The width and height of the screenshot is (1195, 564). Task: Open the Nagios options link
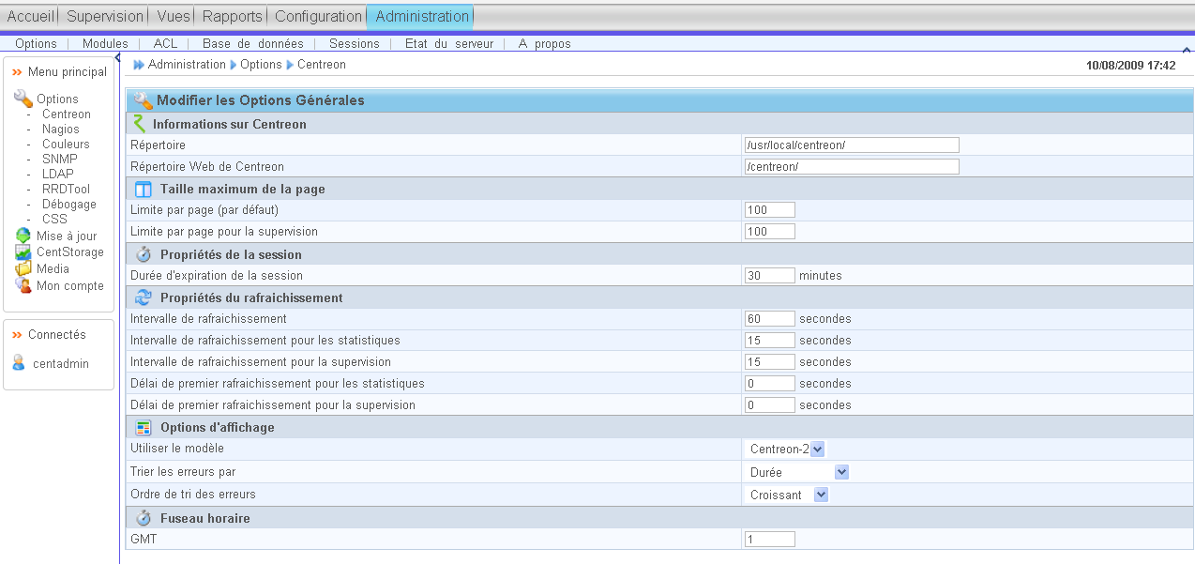pos(60,130)
